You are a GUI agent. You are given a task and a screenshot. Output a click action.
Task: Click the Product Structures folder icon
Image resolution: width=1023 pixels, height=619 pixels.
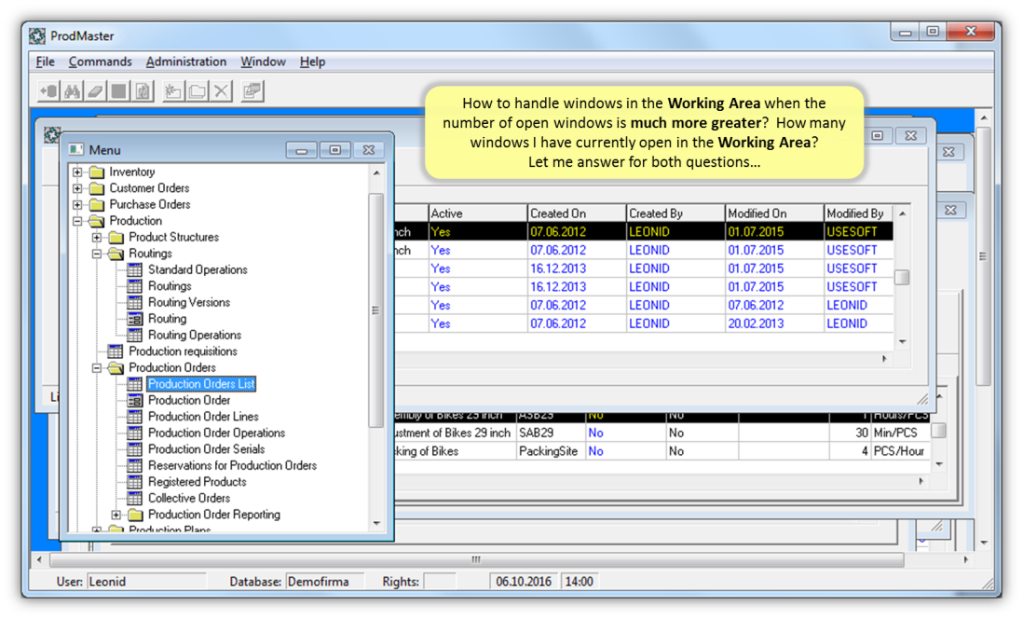click(116, 237)
